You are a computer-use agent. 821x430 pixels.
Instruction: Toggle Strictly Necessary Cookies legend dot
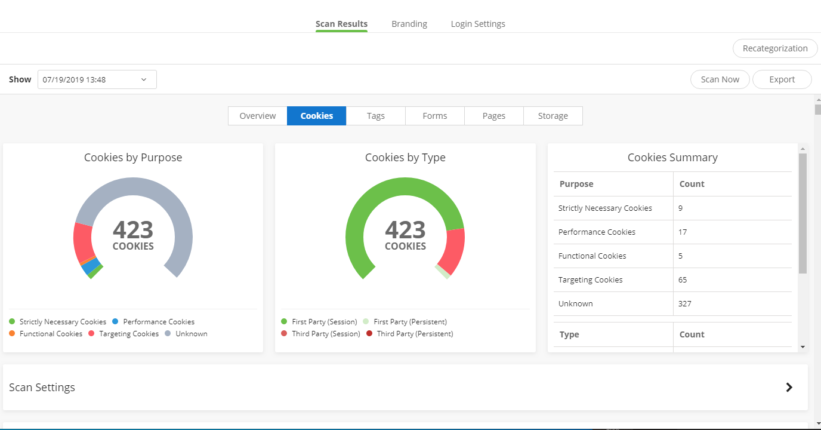coord(13,322)
